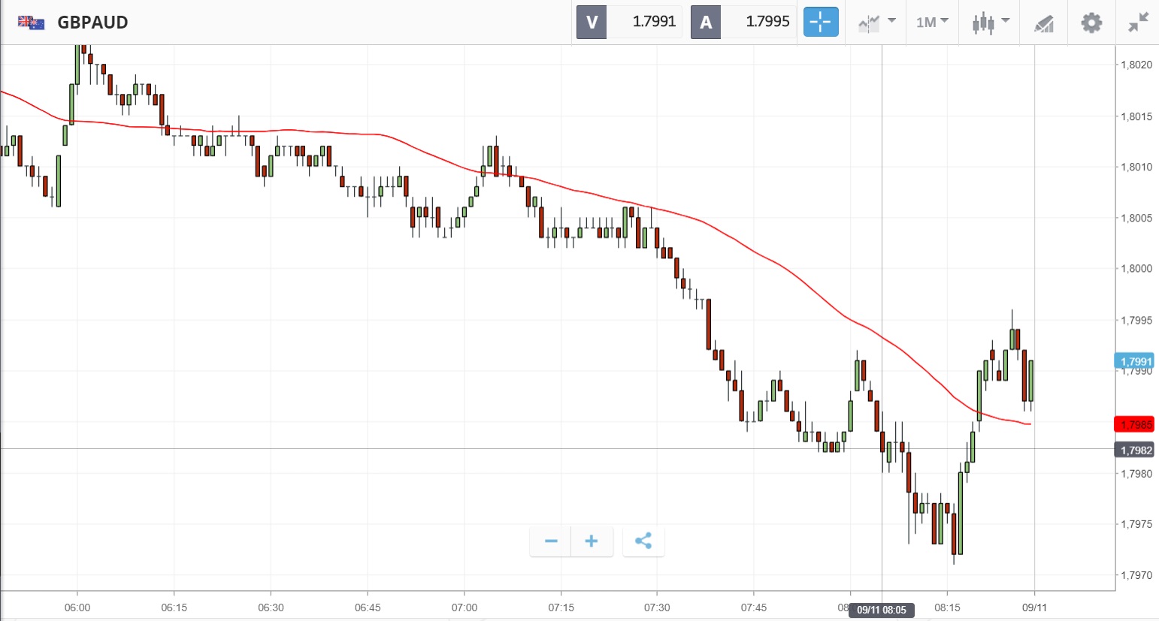Zoom in the chart with plus
Screen dimensions: 1159x621
click(x=592, y=541)
